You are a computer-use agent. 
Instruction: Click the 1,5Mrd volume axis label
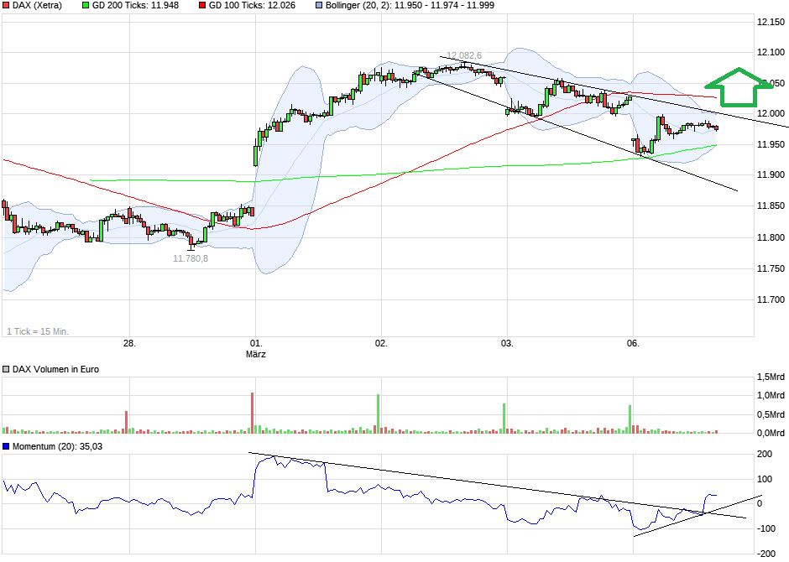(771, 377)
